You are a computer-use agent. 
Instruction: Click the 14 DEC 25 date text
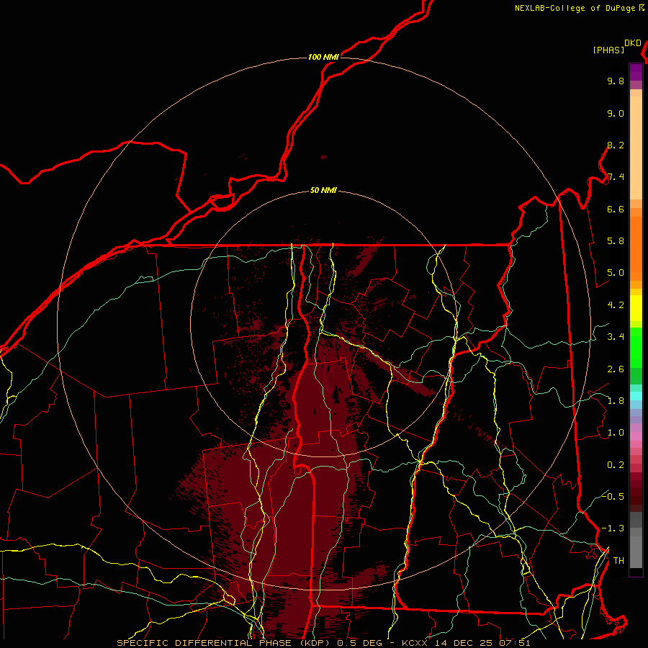464,643
